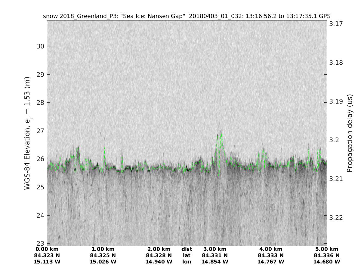Viewport: 361px width, 271px height.
Task: Click the '5.00 km' distance label
Action: click(327, 249)
